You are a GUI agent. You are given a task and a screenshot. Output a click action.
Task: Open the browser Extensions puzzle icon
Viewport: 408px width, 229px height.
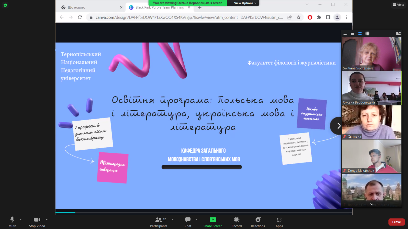(319, 17)
